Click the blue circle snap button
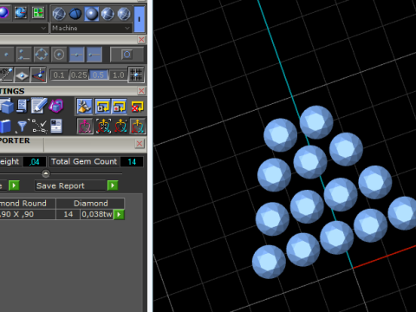Viewport: 416px width, 312px height. pyautogui.click(x=127, y=55)
